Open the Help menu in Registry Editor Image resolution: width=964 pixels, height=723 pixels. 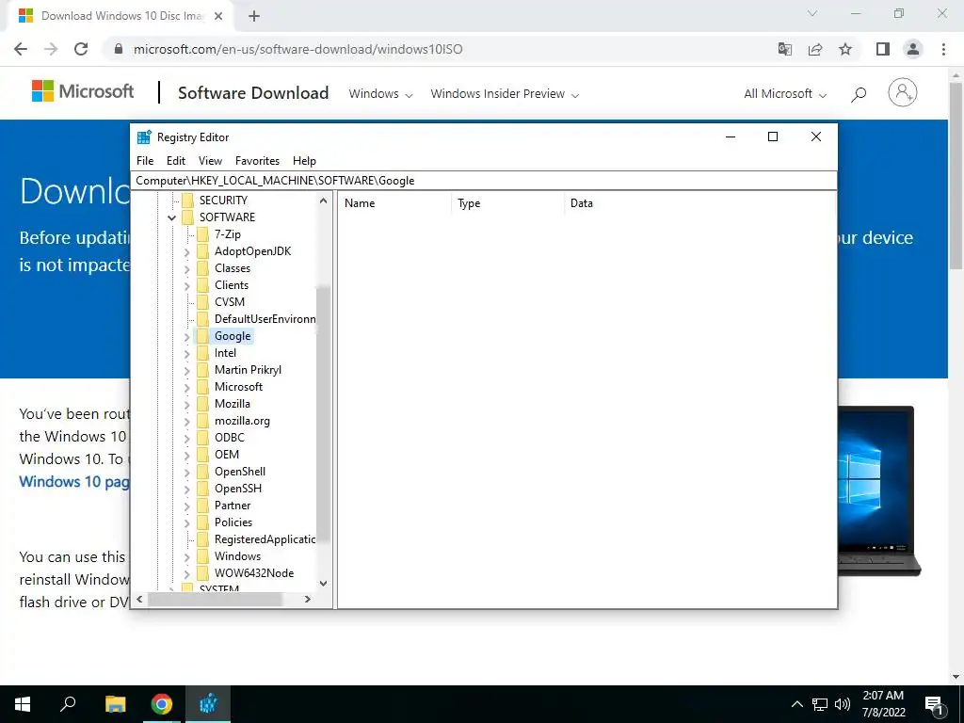tap(304, 161)
